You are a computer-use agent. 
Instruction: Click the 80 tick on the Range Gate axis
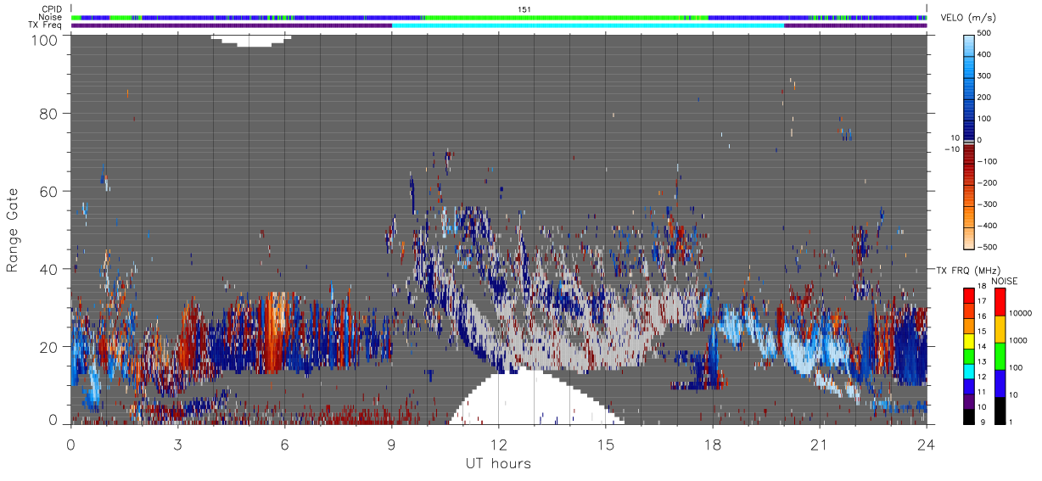click(x=49, y=114)
